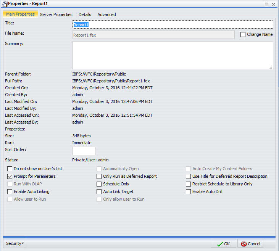Click Only allow user to Run checkbox
The height and width of the screenshot is (251, 279).
coord(99,199)
